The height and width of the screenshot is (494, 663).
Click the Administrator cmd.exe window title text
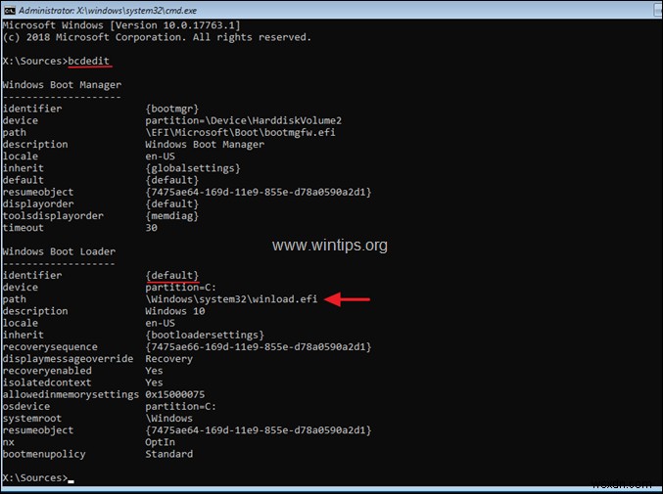click(x=108, y=10)
